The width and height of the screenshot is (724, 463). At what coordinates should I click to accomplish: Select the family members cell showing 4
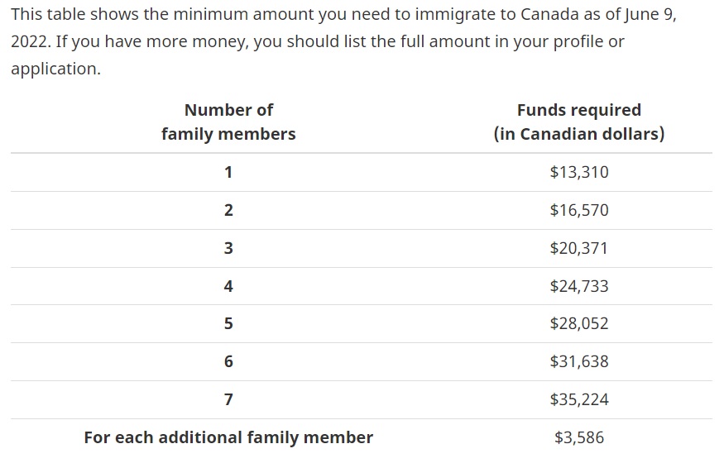tap(228, 286)
